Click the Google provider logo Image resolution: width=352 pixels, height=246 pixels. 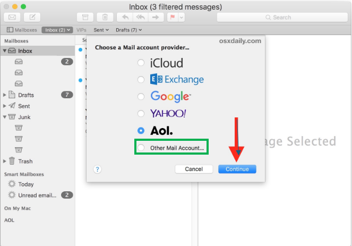tap(170, 97)
